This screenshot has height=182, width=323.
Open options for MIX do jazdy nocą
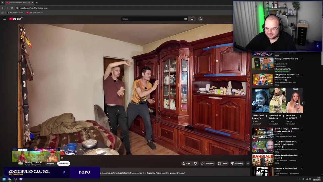[302, 129]
